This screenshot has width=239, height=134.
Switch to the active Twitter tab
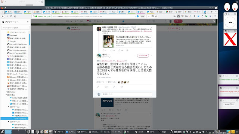46,12
